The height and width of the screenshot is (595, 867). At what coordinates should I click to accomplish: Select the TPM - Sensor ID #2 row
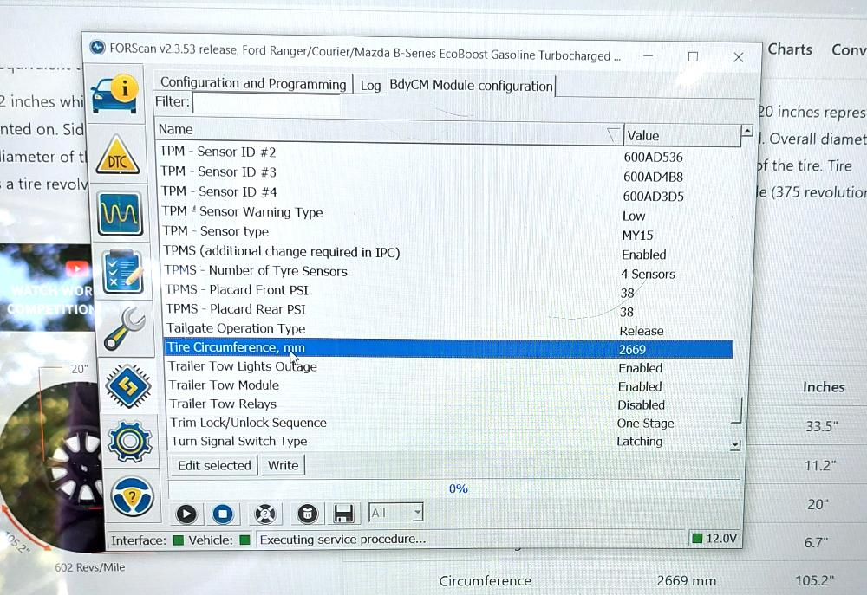(x=446, y=153)
